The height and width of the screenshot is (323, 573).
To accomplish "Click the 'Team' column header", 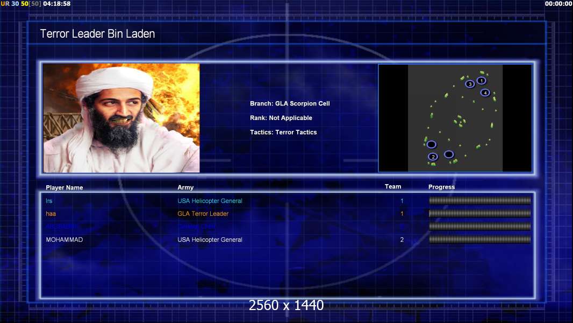I will pyautogui.click(x=393, y=187).
